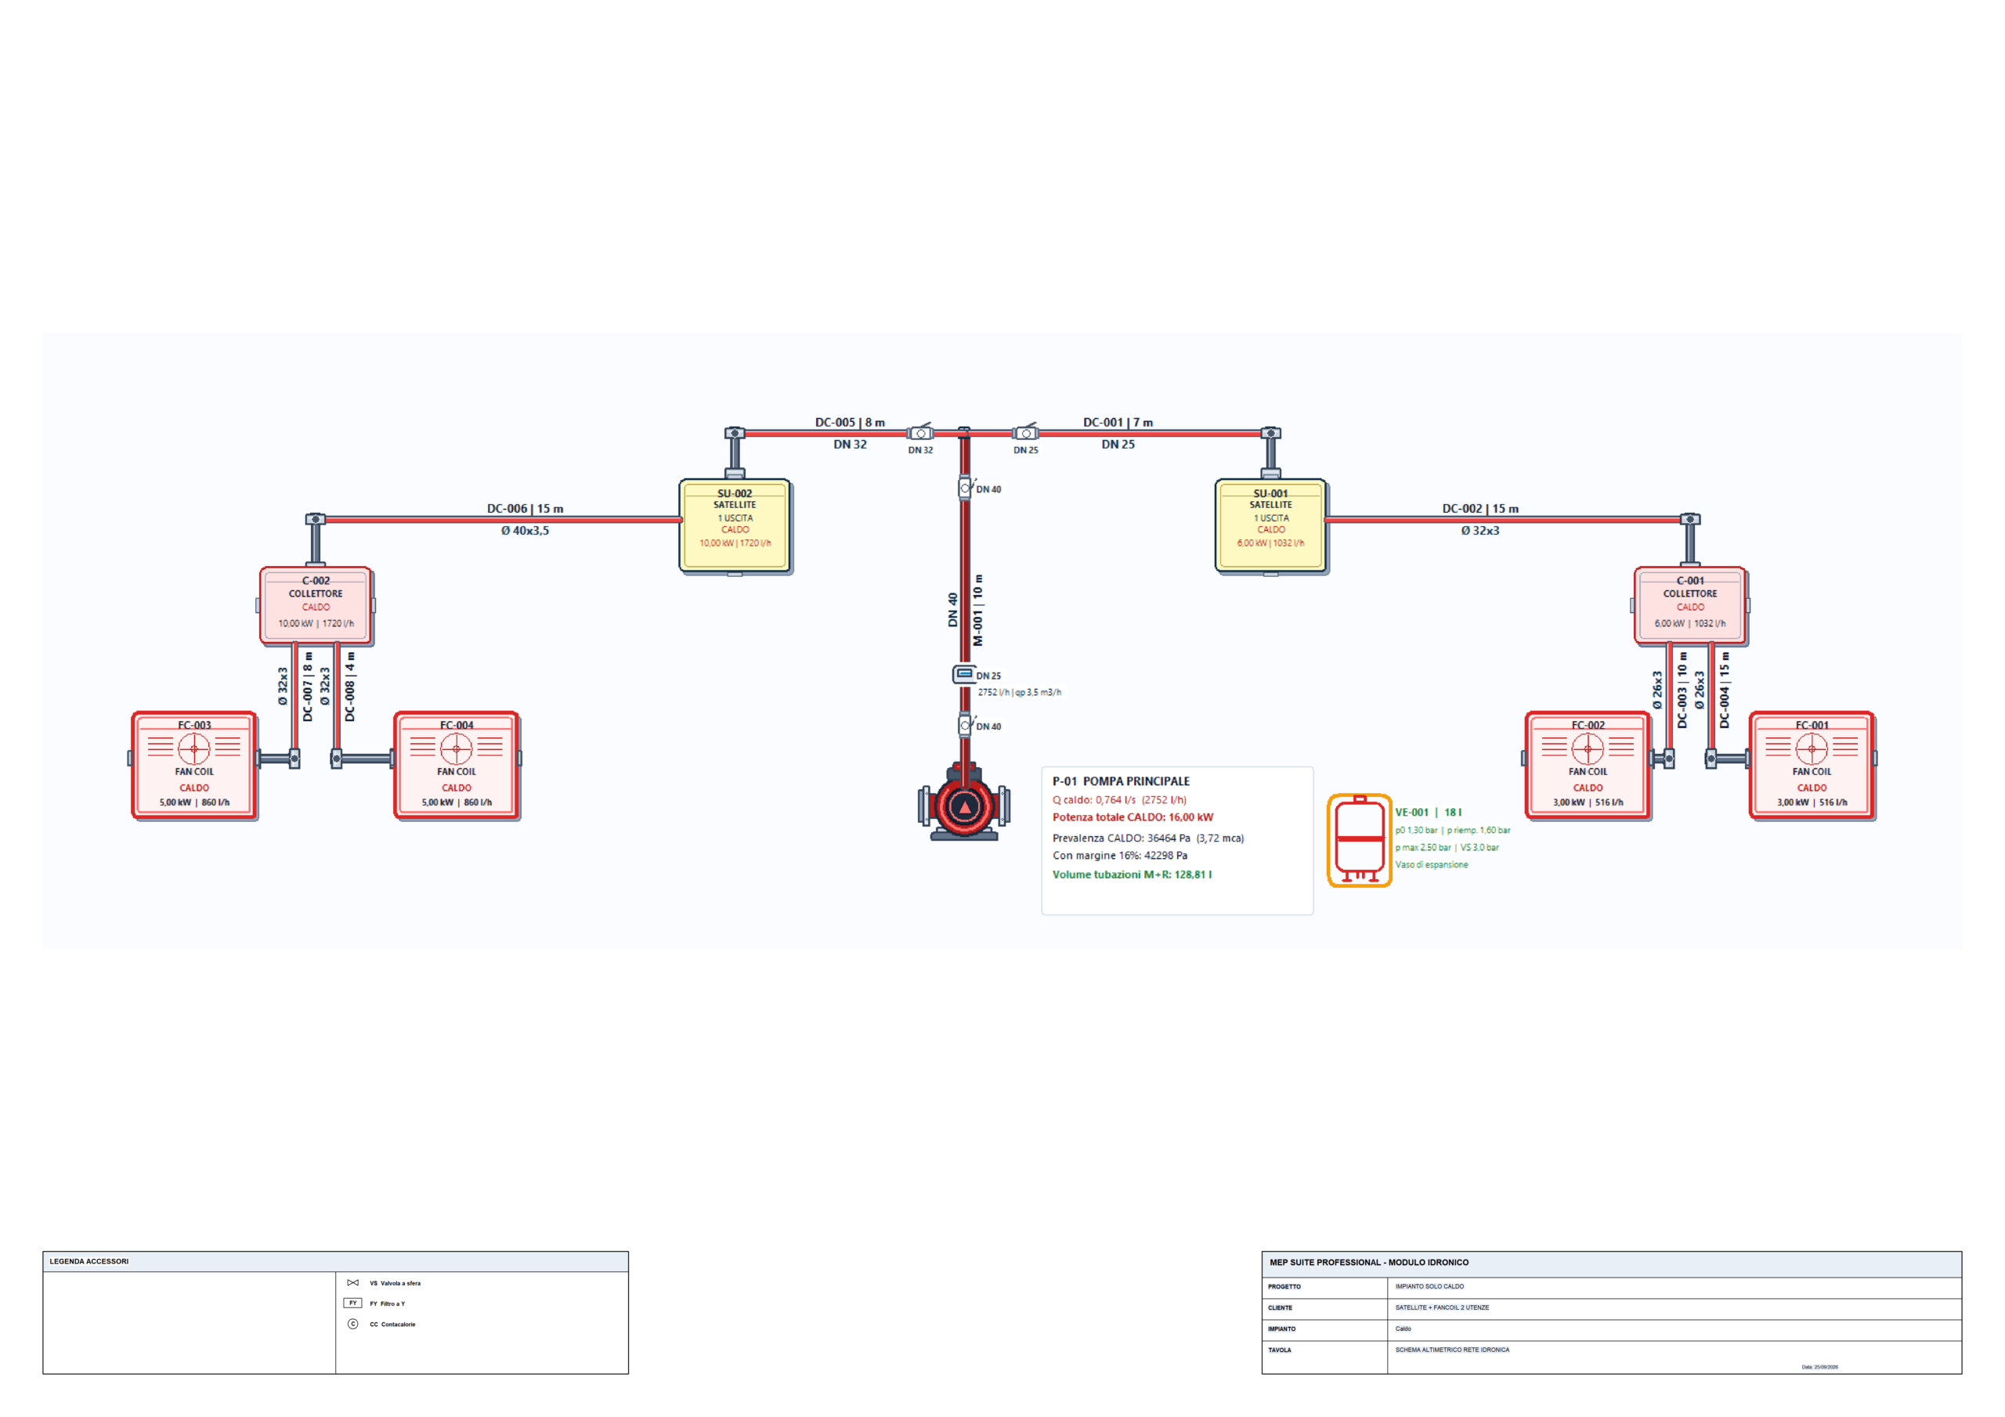Click the DN 25 valve on DC-001
The width and height of the screenshot is (2005, 1417).
tap(1026, 432)
